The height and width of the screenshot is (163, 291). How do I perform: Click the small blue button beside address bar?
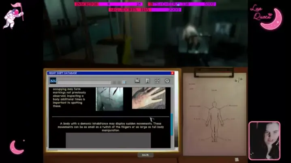click(x=124, y=82)
